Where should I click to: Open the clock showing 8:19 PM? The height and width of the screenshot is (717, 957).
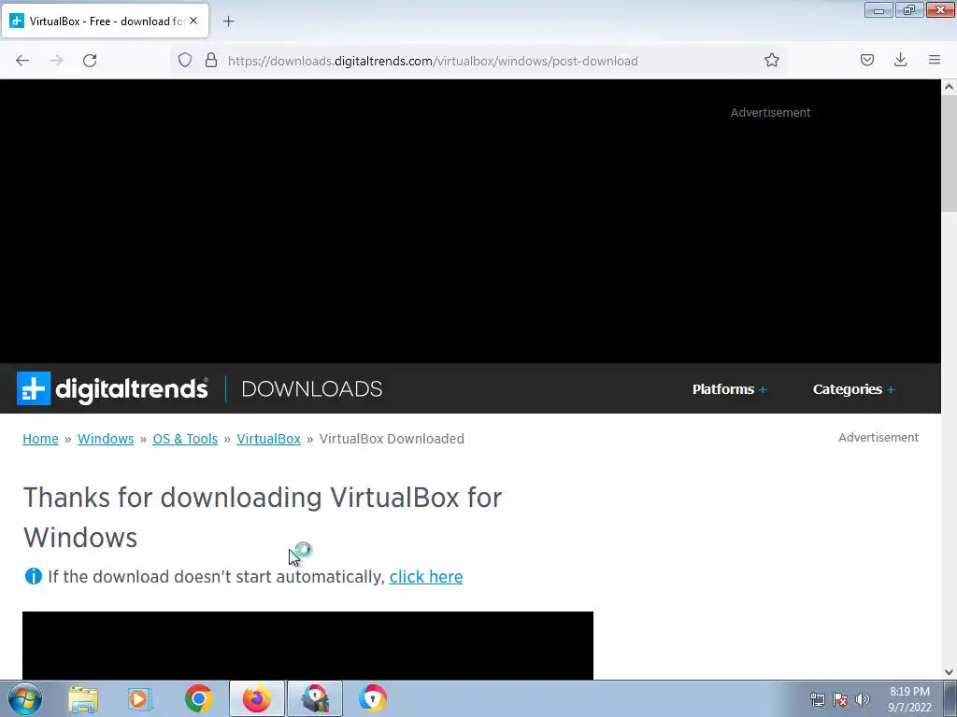909,699
